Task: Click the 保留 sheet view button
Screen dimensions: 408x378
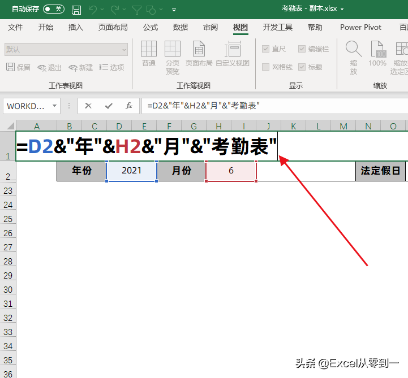Action: (18, 67)
